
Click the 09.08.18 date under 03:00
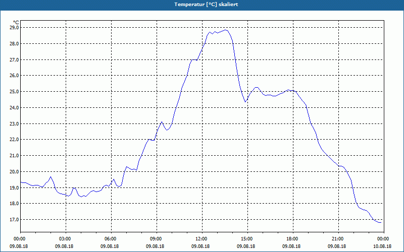[x=65, y=246]
